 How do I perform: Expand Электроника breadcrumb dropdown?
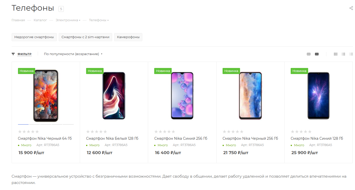coord(68,20)
